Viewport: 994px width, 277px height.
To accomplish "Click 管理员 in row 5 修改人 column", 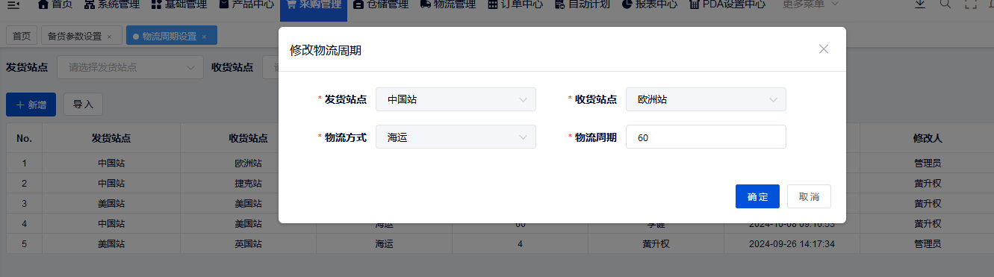I will [928, 243].
